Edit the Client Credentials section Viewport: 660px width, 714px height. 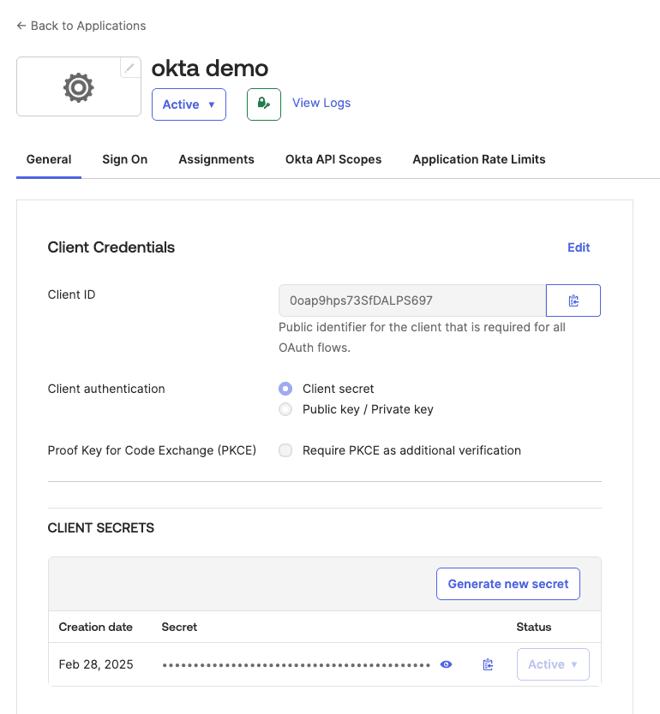click(579, 247)
